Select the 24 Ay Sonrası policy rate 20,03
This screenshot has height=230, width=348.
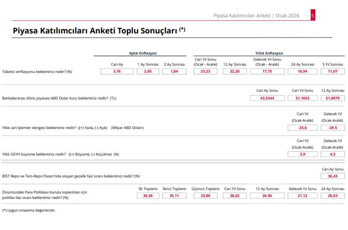point(333,195)
